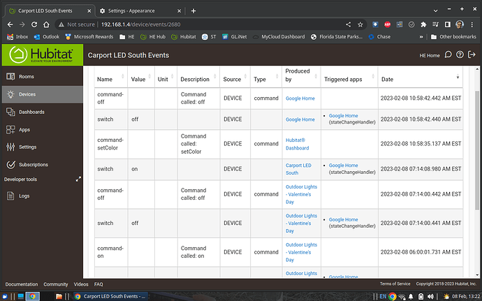Open the Other bookmarks folder
This screenshot has width=482, height=301.
point(454,36)
